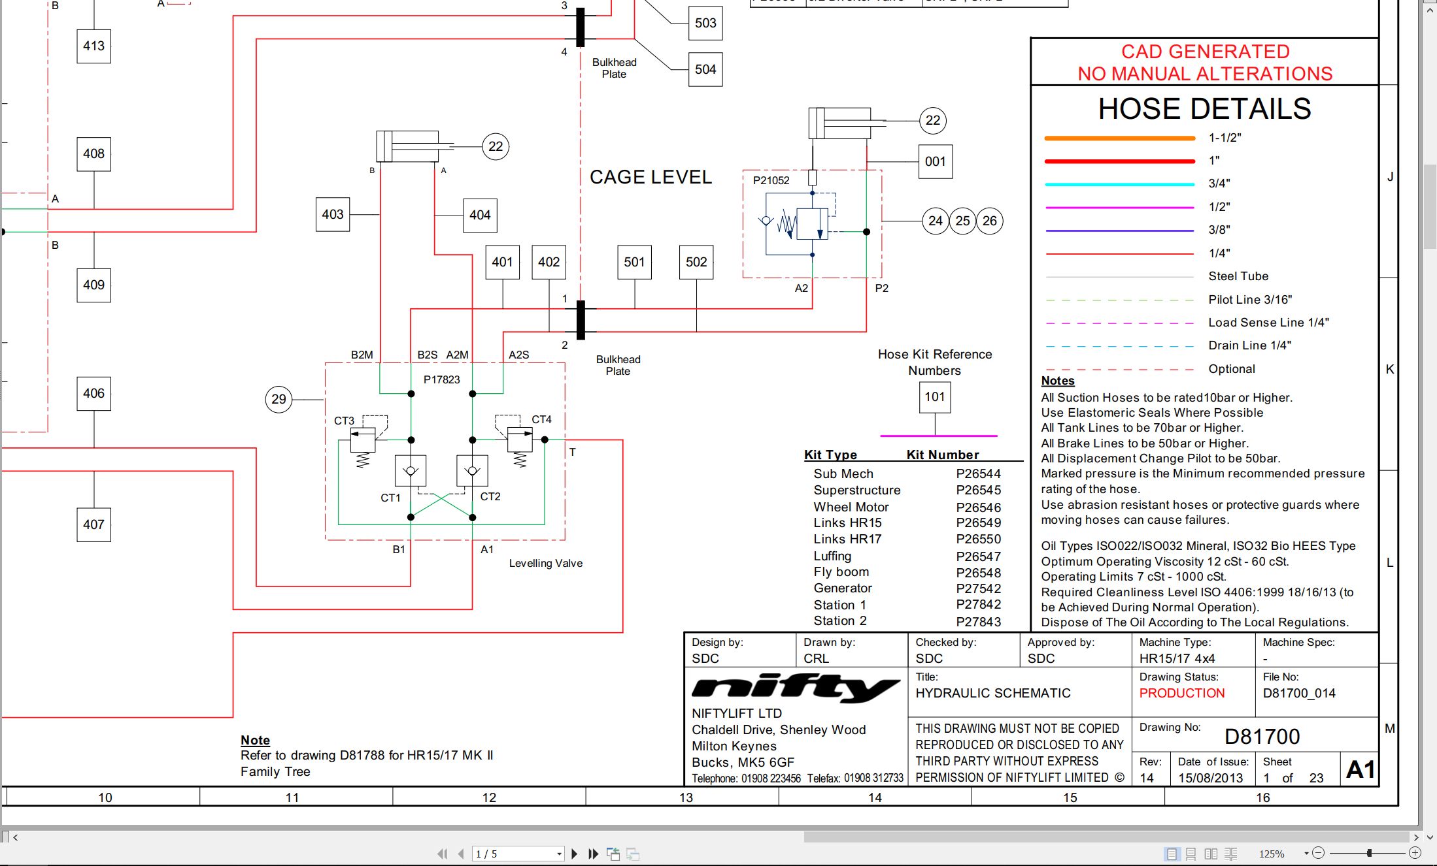1437x866 pixels.
Task: Select continuous facing view mode
Action: coord(1231,854)
